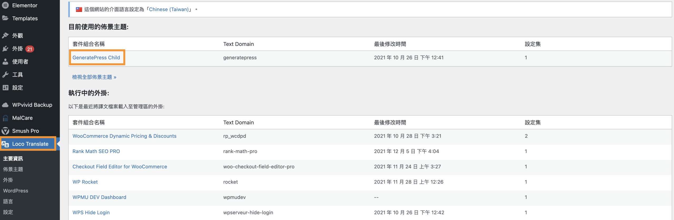Screen dimensions: 674x220
Task: Click the 21 plugin updates badge
Action: point(30,49)
